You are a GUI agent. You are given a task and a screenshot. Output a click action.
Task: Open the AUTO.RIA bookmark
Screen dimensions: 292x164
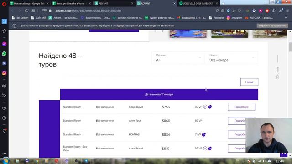pyautogui.click(x=259, y=18)
